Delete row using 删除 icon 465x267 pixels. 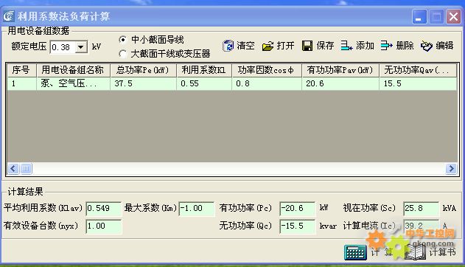386,46
